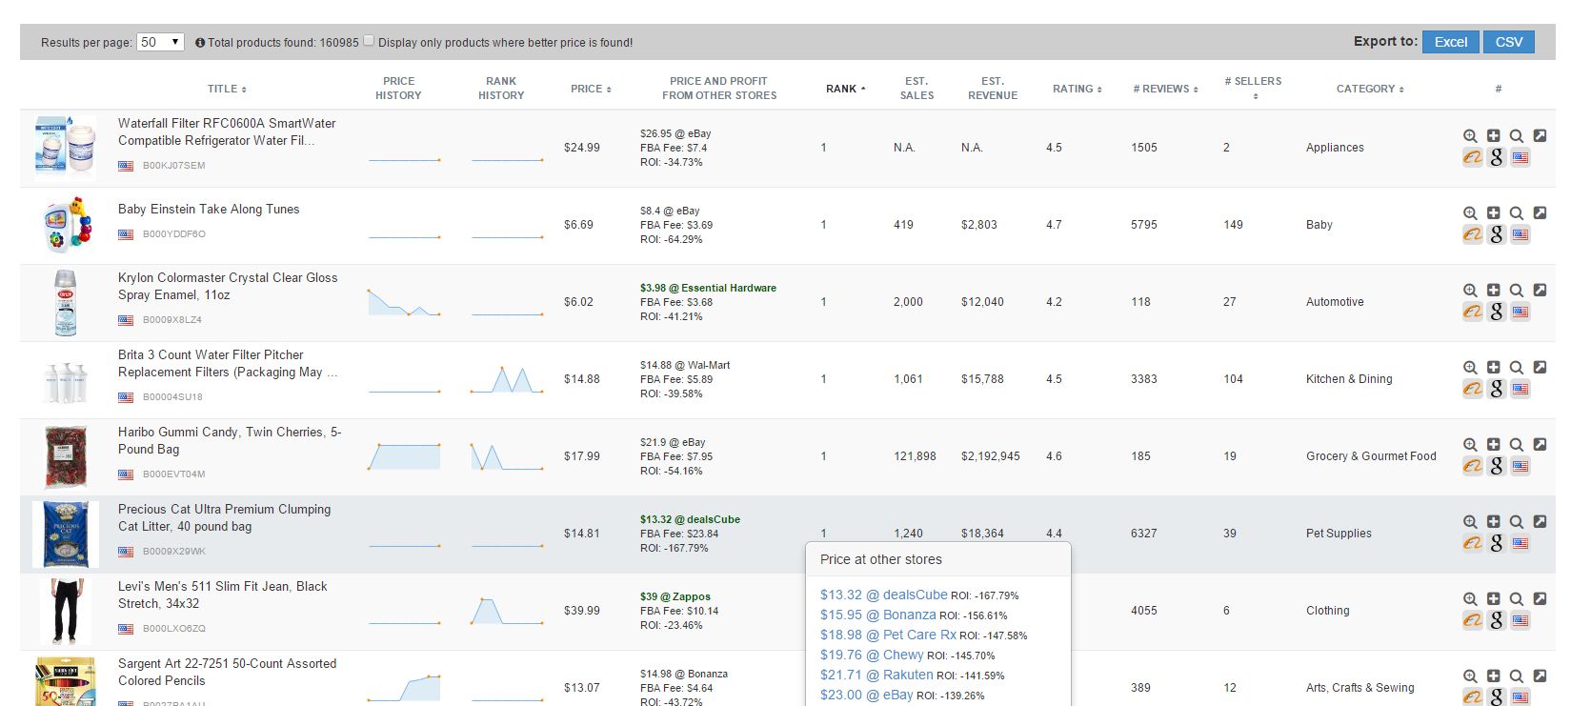Click Precious Cat litter bag thumbnail
1571x706 pixels.
click(x=65, y=535)
